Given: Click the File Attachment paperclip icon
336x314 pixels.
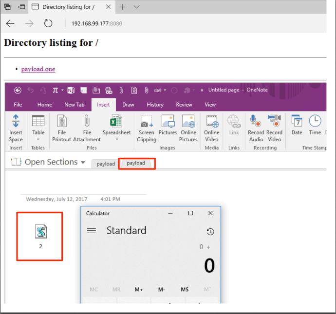Looking at the screenshot, I should click(87, 121).
